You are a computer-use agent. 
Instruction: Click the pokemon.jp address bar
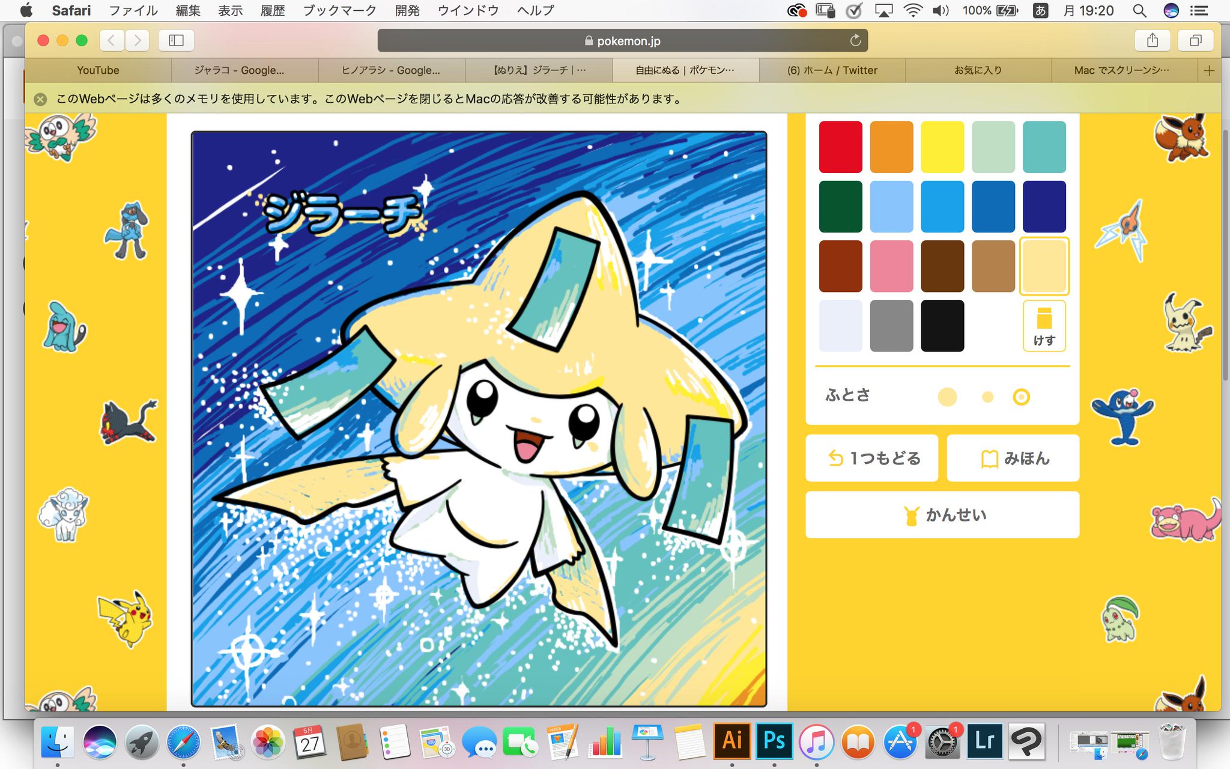[622, 41]
